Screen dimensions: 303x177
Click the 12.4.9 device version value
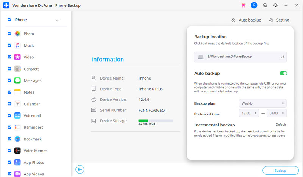144,100
